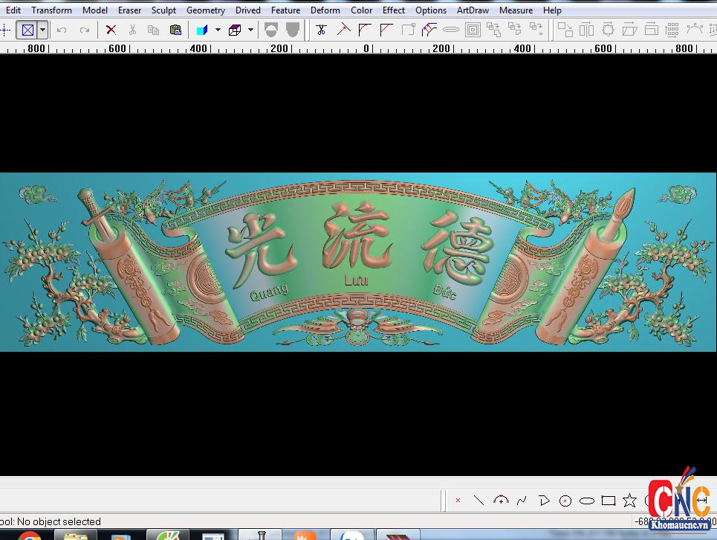717x540 pixels.
Task: Select the arc drawing tool
Action: pos(501,501)
